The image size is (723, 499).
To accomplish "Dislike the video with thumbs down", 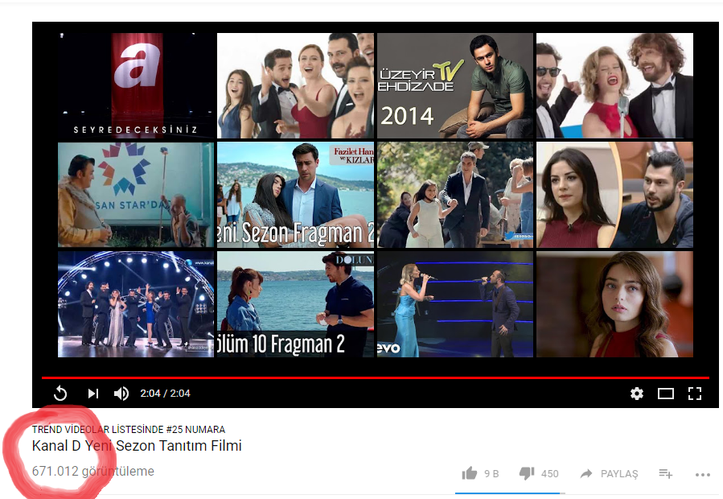I will (x=527, y=473).
